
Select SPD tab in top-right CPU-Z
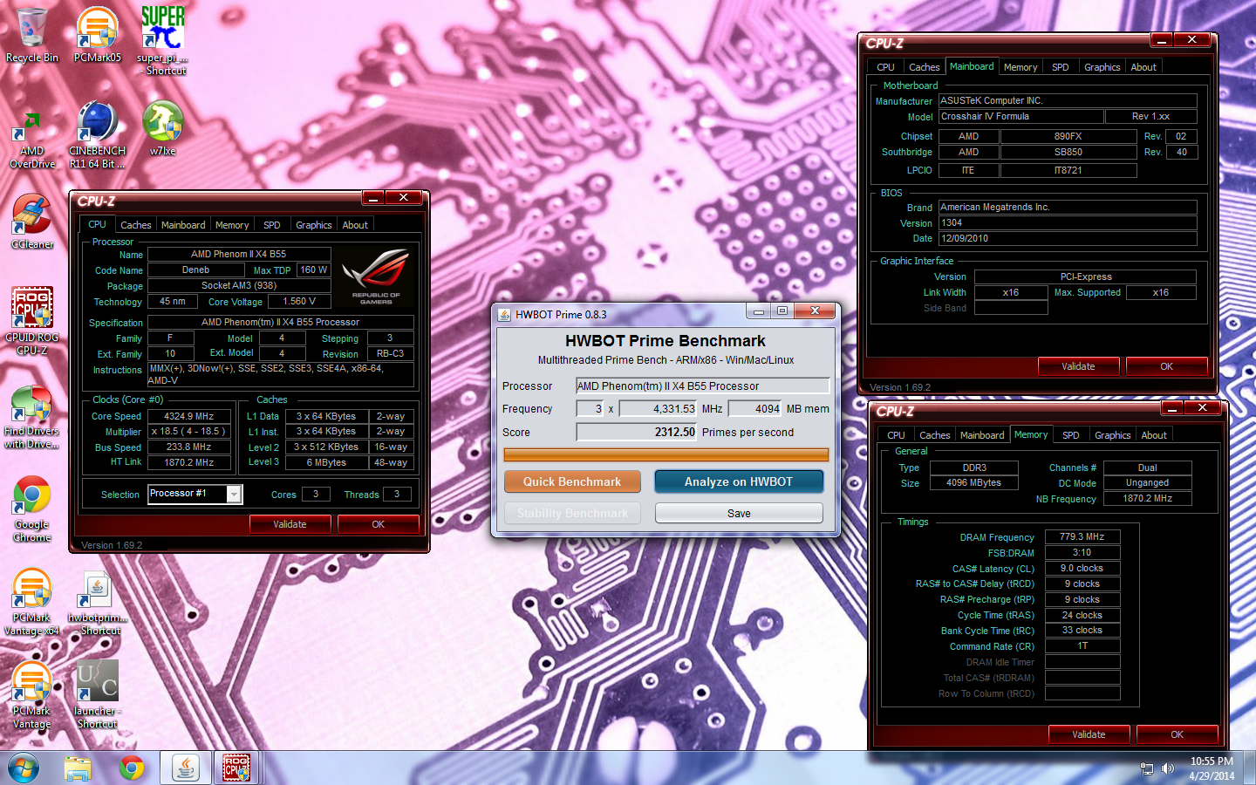pyautogui.click(x=1061, y=67)
